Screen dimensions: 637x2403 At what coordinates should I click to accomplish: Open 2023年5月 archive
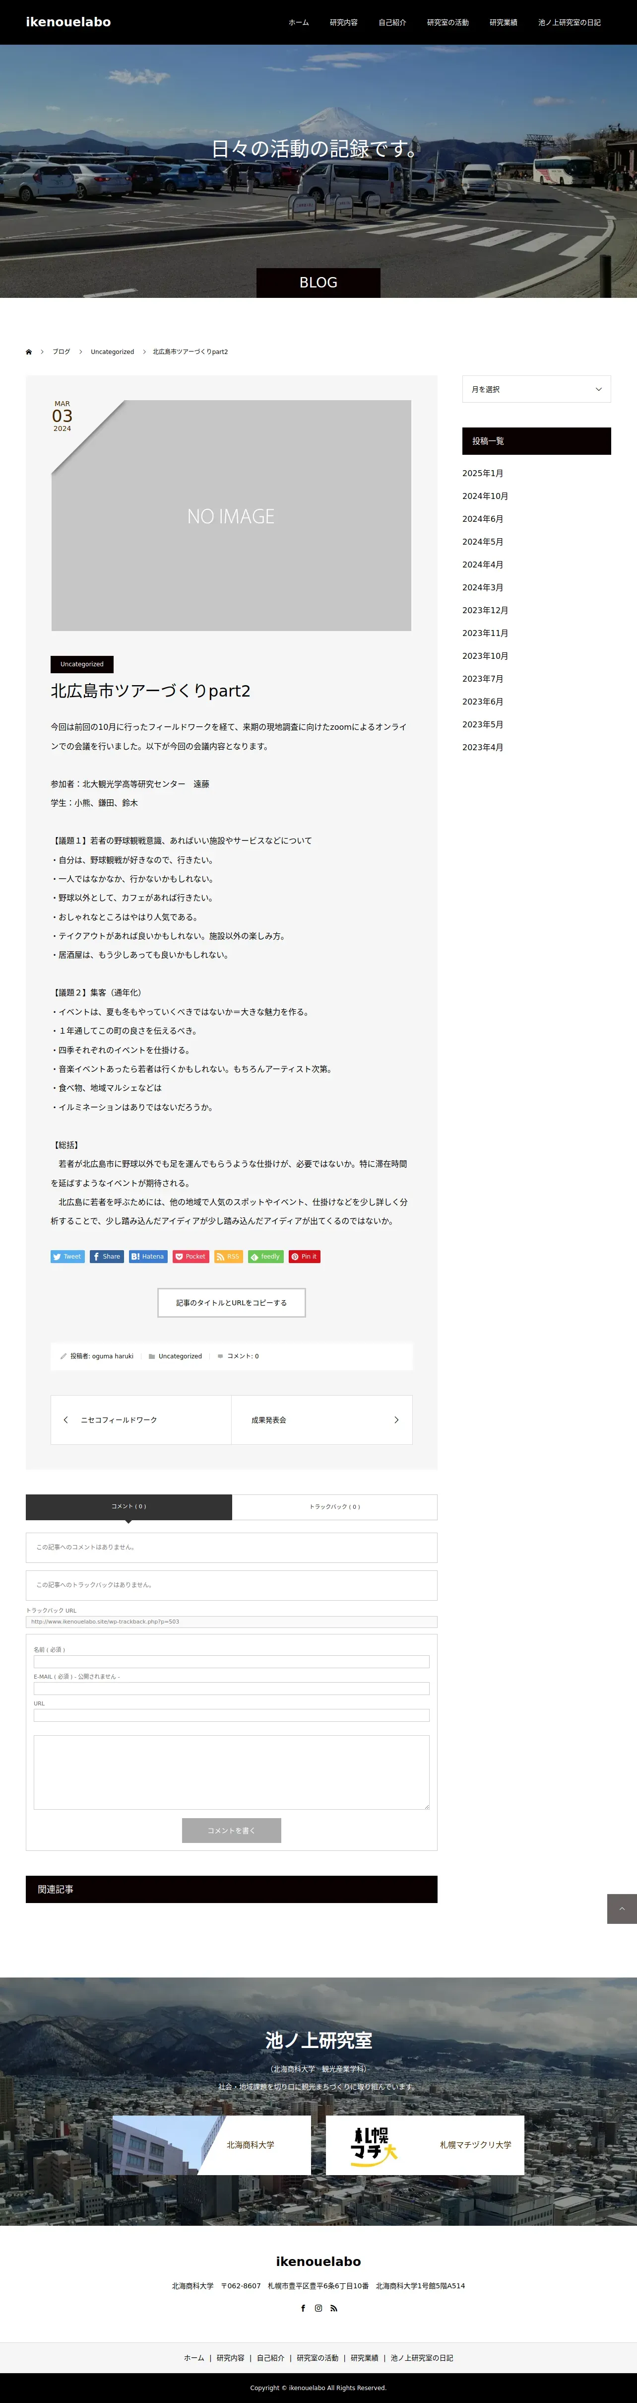click(483, 725)
